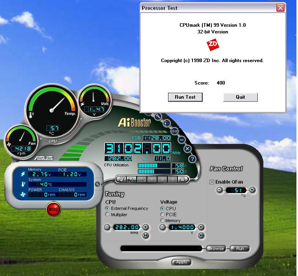Click the round ASUS logo button

(x=174, y=131)
